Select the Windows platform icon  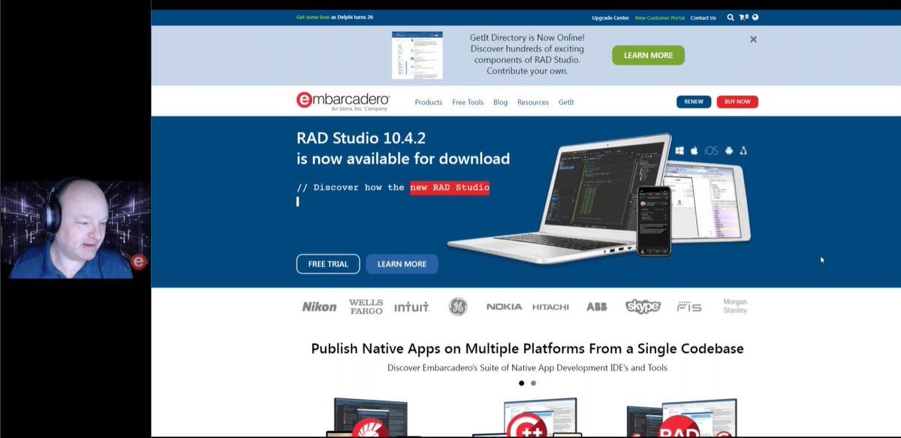click(680, 150)
